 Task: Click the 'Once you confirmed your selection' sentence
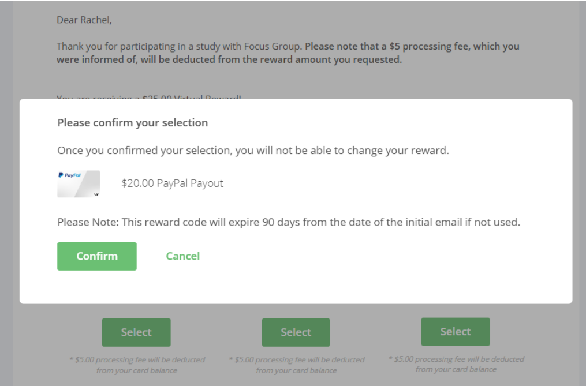coord(253,150)
